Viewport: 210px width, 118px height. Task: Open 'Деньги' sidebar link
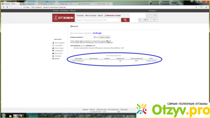click(57, 59)
